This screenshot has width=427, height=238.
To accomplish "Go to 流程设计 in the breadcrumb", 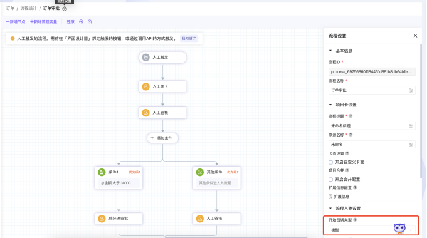I will (29, 8).
